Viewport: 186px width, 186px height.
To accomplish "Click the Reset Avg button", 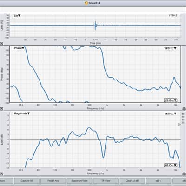I will tap(53, 181).
